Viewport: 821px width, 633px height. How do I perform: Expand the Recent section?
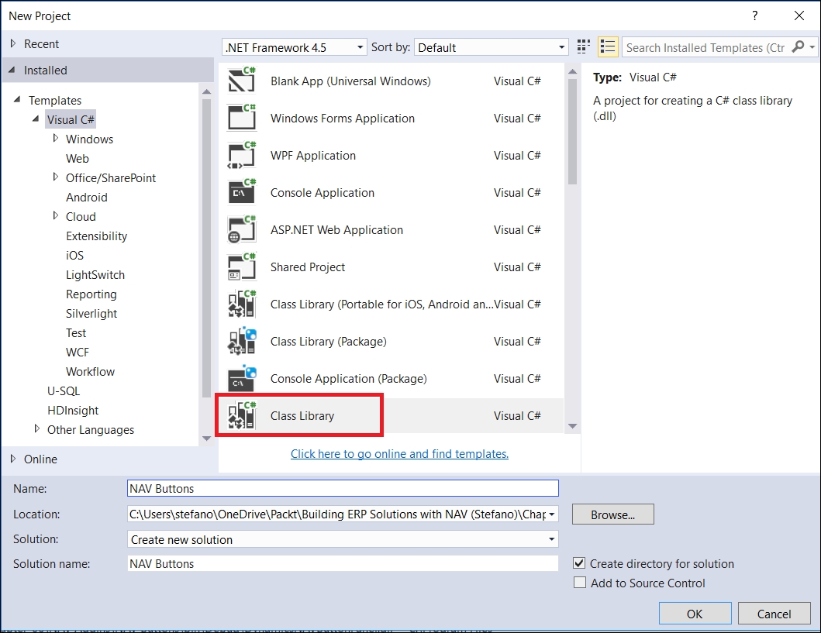(13, 43)
